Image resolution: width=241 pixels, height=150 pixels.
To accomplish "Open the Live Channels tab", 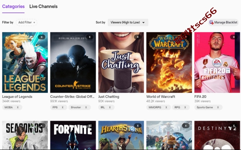I will [43, 6].
